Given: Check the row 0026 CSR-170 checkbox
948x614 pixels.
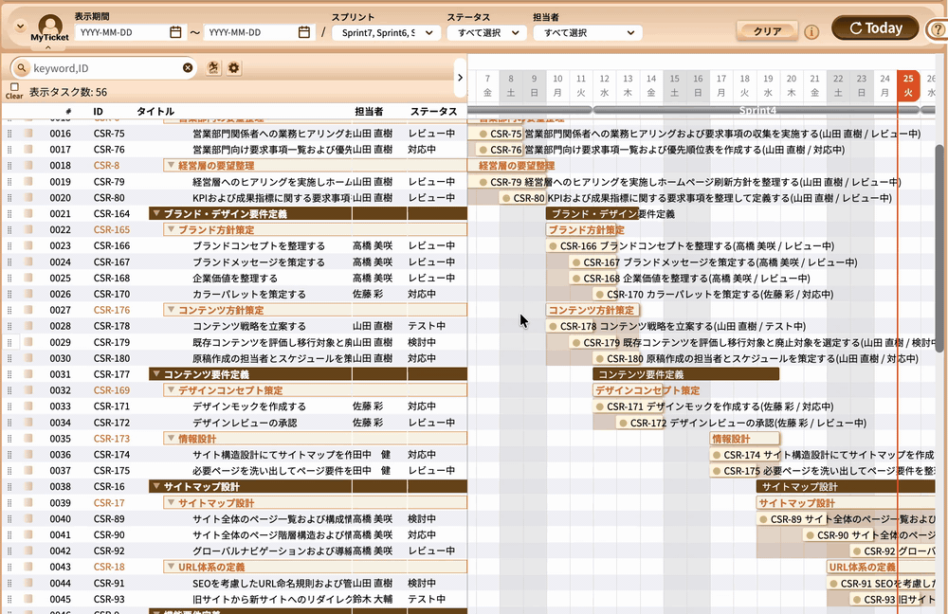Looking at the screenshot, I should pyautogui.click(x=28, y=294).
